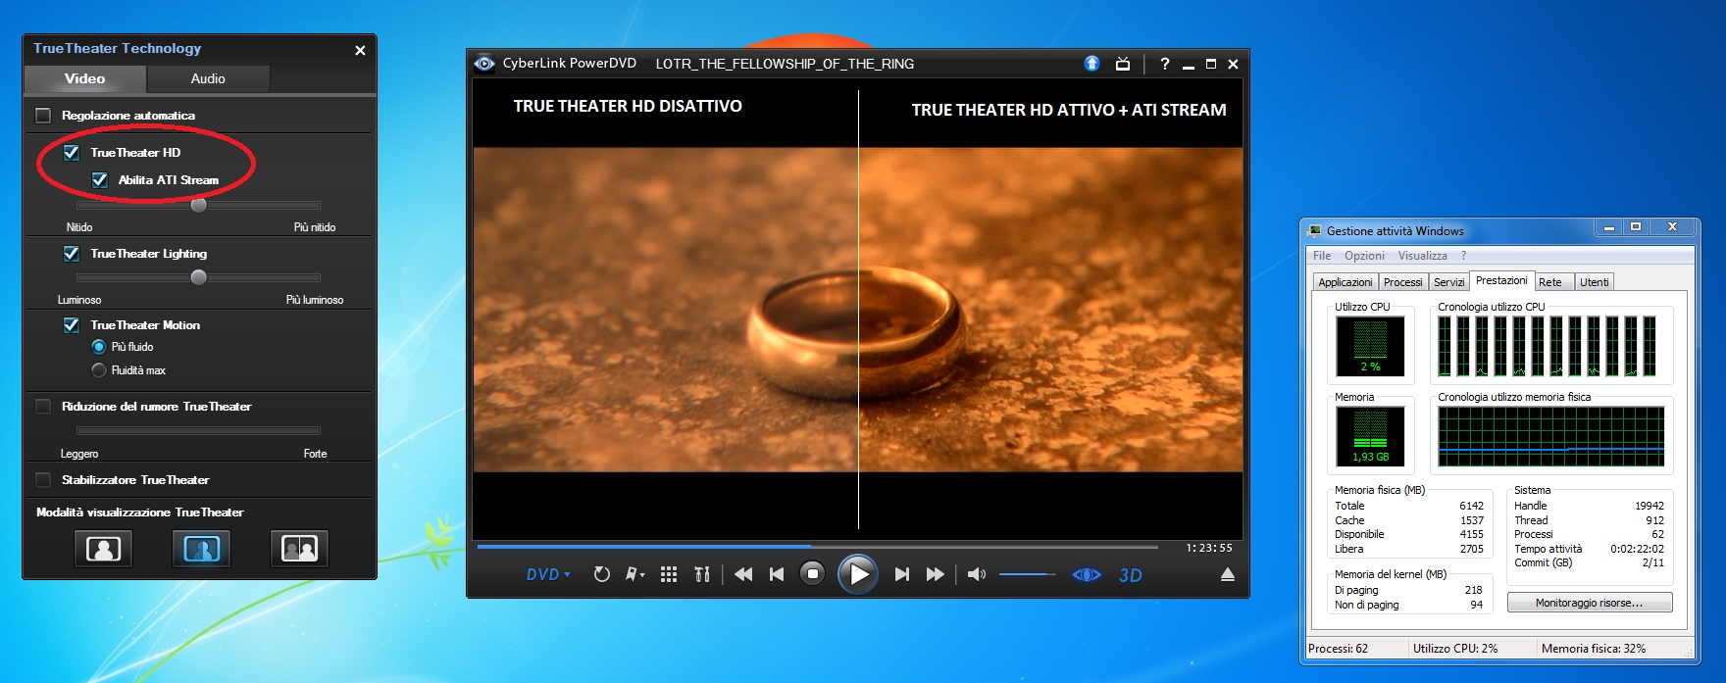
Task: Select the side-by-side comparison display mode
Action: (299, 549)
